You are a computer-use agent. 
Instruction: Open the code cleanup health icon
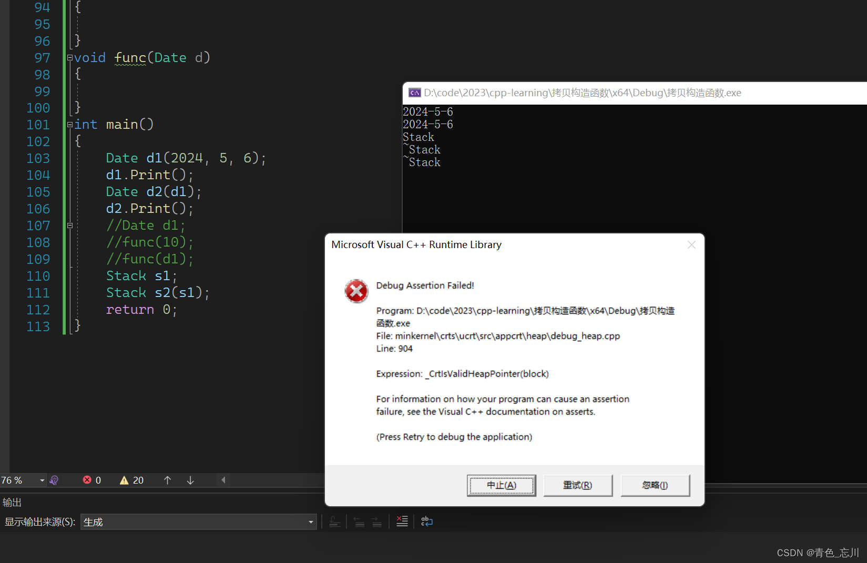tap(54, 480)
